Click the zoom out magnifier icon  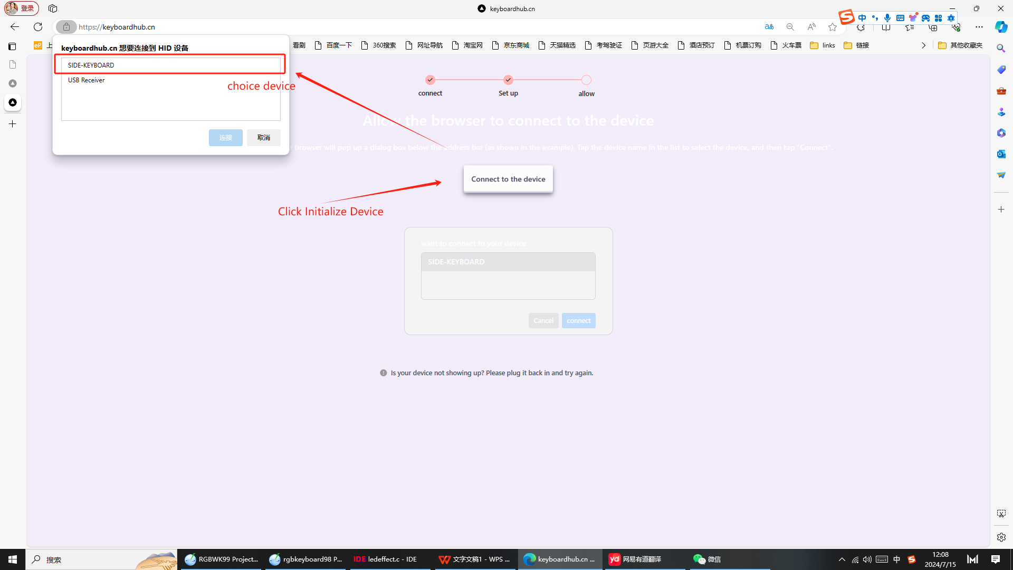(x=790, y=27)
